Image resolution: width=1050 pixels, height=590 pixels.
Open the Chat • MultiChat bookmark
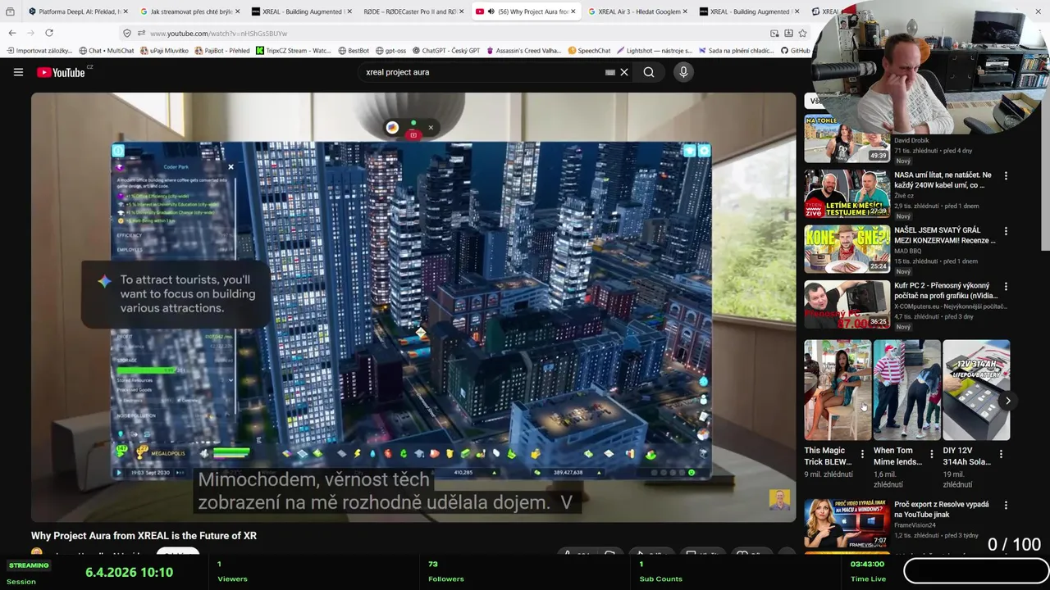click(x=107, y=51)
